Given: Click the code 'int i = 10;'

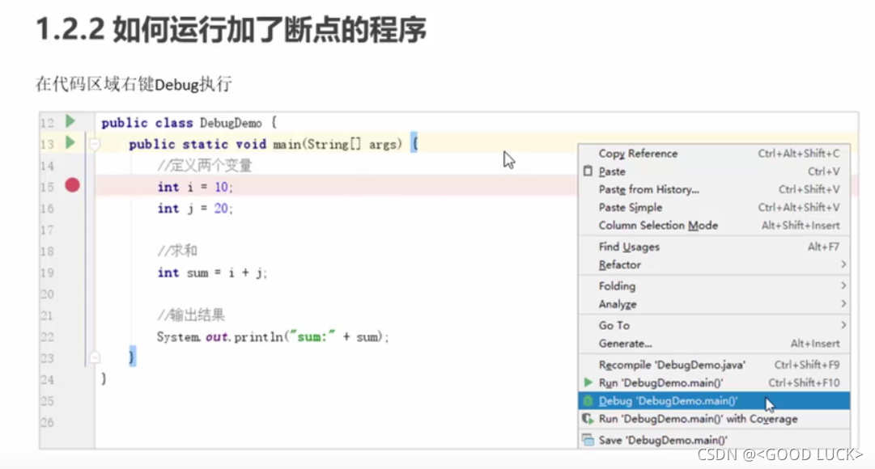Looking at the screenshot, I should click(195, 187).
